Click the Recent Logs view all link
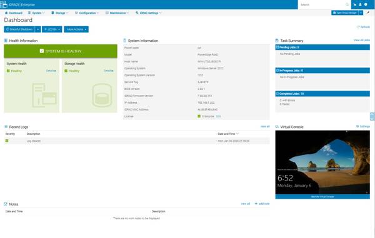The height and width of the screenshot is (238, 375). pos(265,126)
